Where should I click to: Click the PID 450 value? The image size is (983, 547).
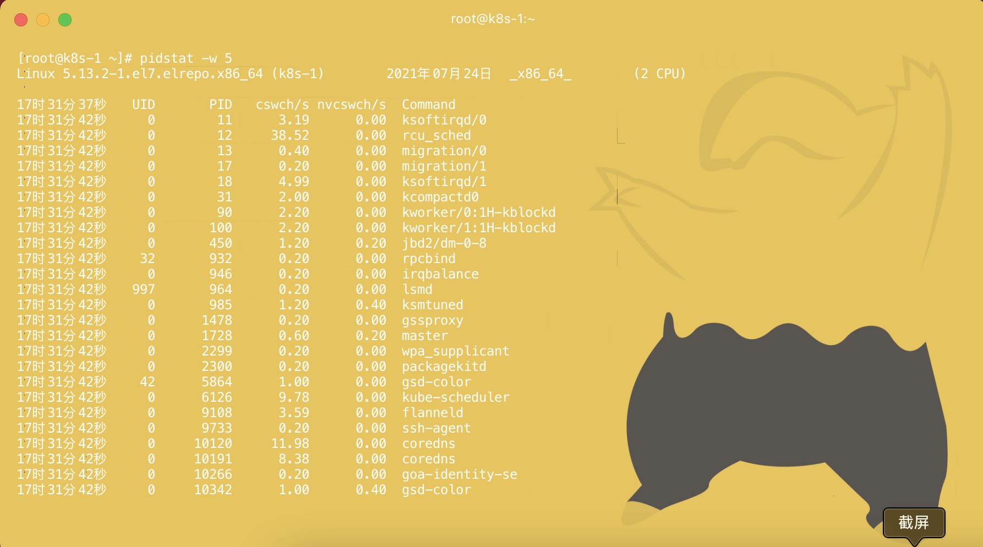(x=221, y=243)
